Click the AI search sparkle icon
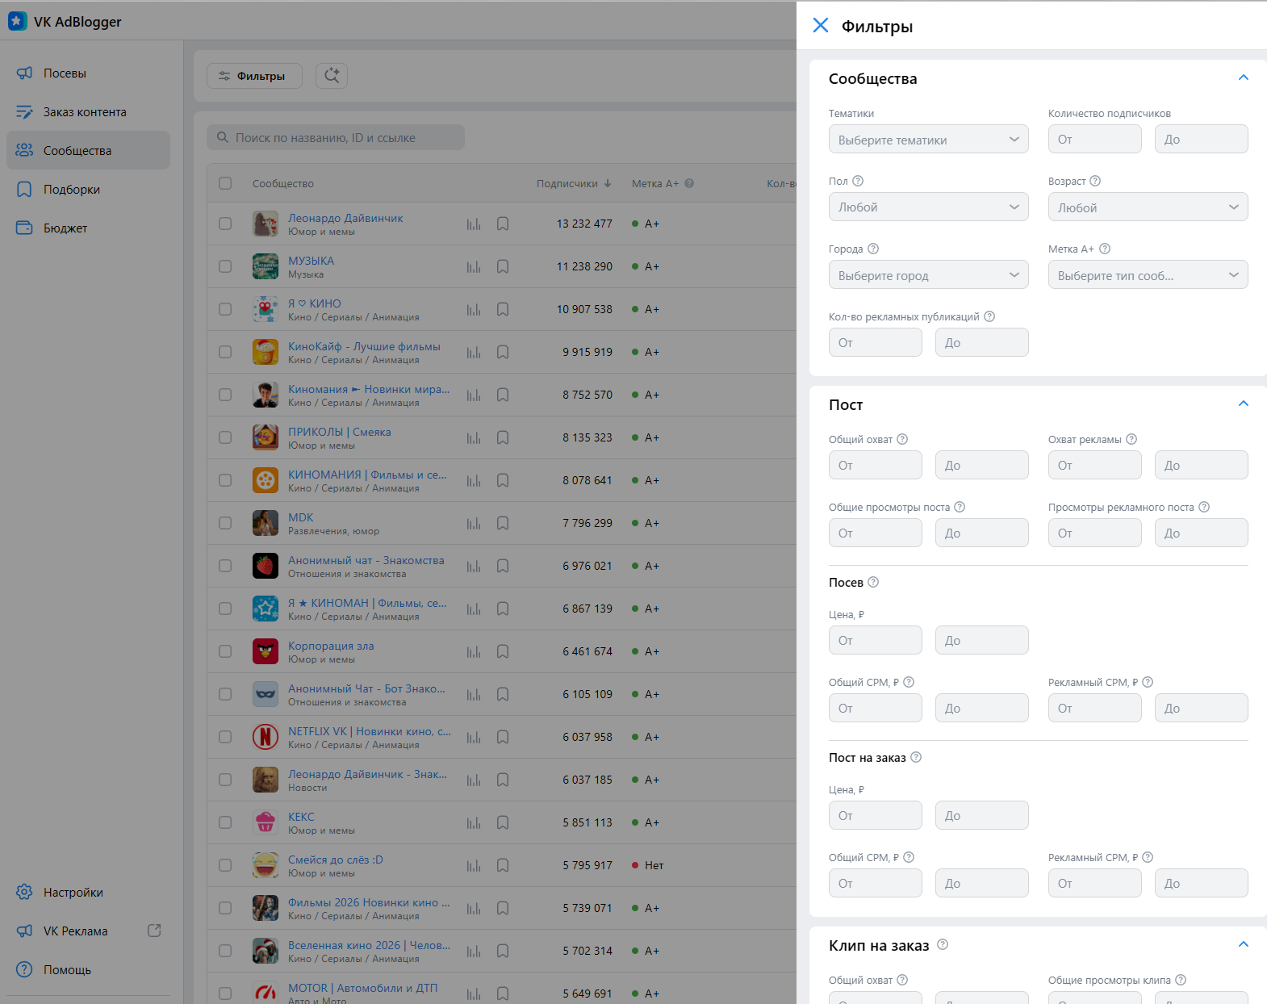Screen dimensions: 1267x1004 pyautogui.click(x=332, y=76)
